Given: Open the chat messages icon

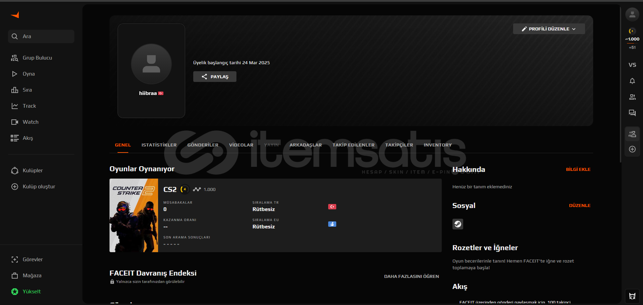Looking at the screenshot, I should [632, 113].
